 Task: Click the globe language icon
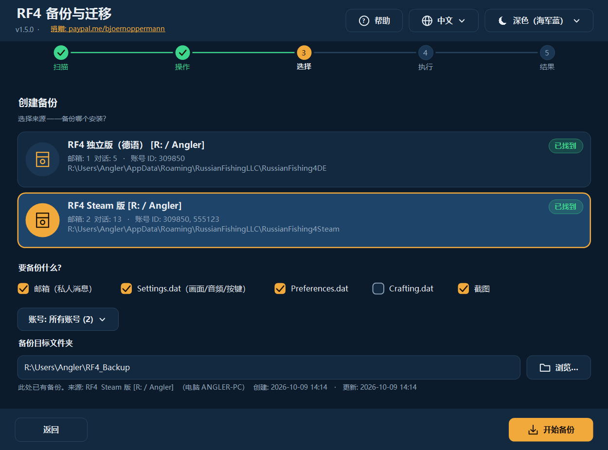(427, 20)
